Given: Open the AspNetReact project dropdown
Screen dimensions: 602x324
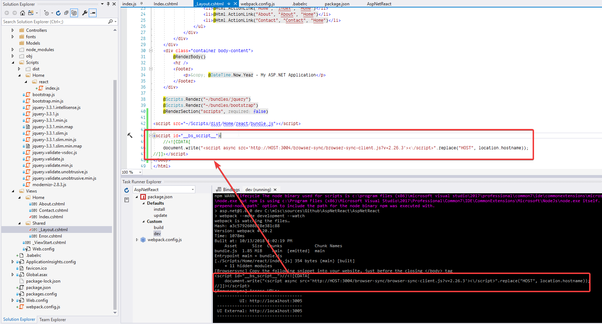Looking at the screenshot, I should 192,190.
